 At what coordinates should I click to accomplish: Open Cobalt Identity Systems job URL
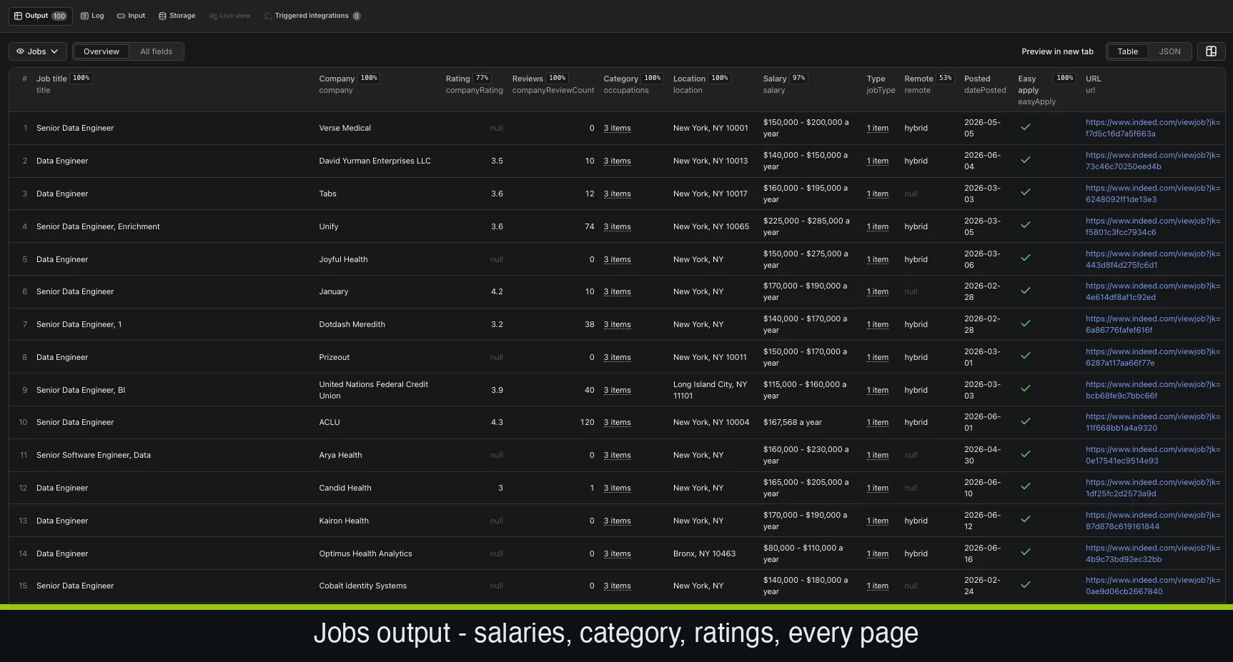1152,586
